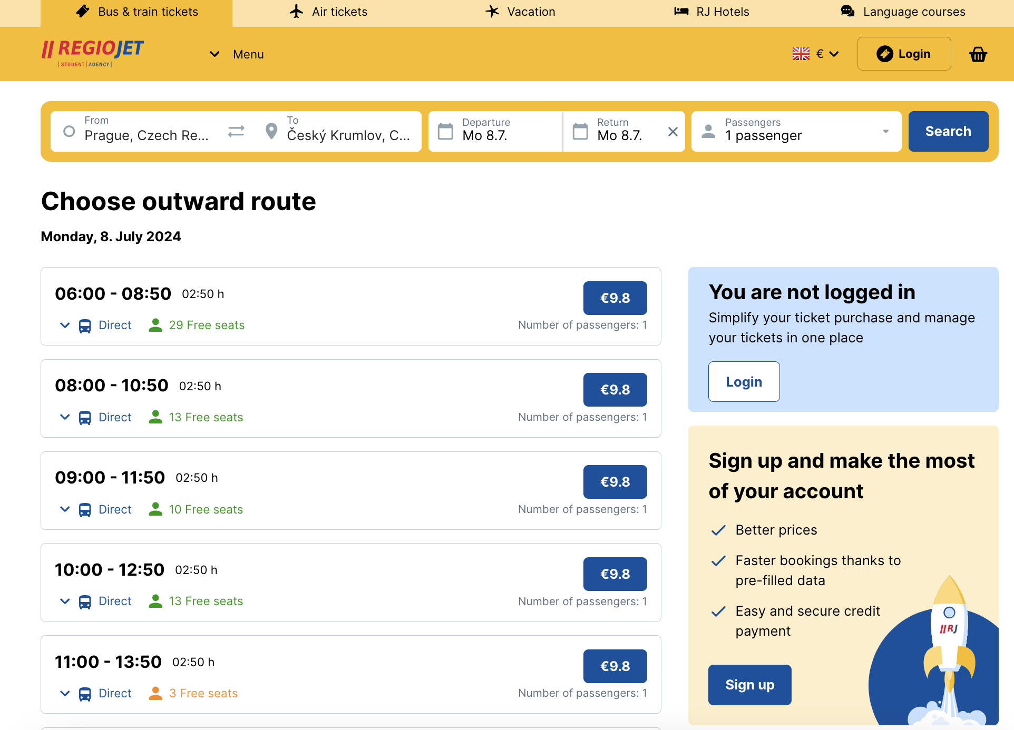Expand details of the 11:00 - 13:50 route
Viewport: 1014px width, 730px height.
pos(65,693)
